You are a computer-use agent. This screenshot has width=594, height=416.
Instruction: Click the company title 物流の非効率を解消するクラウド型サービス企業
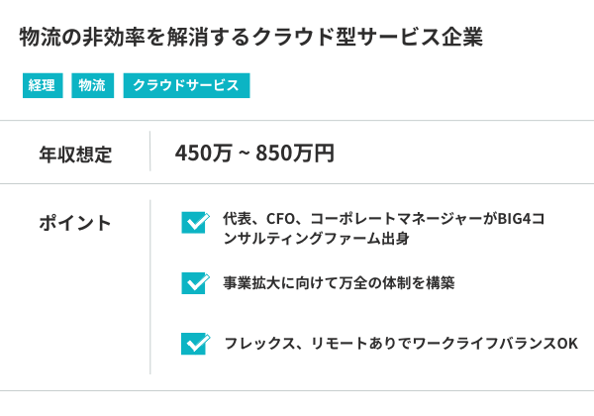coord(250,37)
